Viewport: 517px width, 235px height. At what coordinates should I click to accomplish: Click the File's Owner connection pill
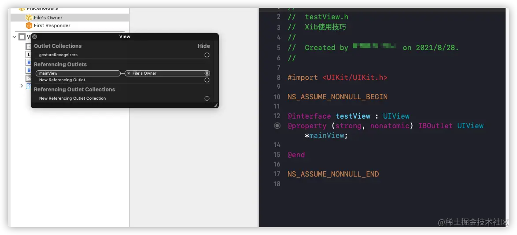pos(167,73)
